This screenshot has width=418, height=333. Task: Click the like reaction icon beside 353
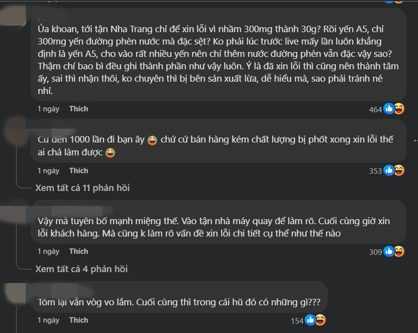click(389, 170)
